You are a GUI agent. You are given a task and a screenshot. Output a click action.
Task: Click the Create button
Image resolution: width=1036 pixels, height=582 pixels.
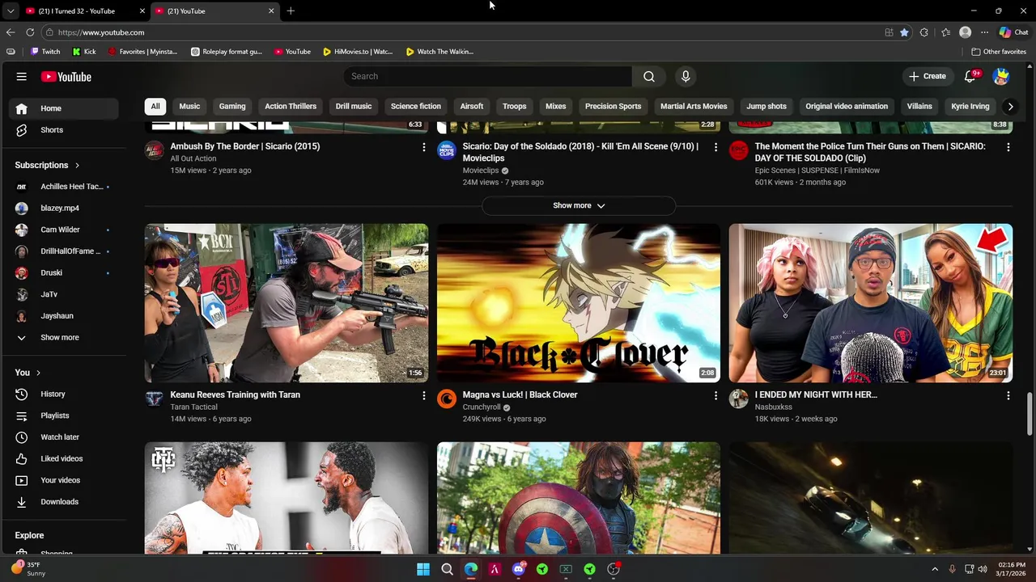(x=928, y=76)
